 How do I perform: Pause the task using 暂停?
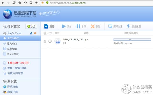(81, 26)
